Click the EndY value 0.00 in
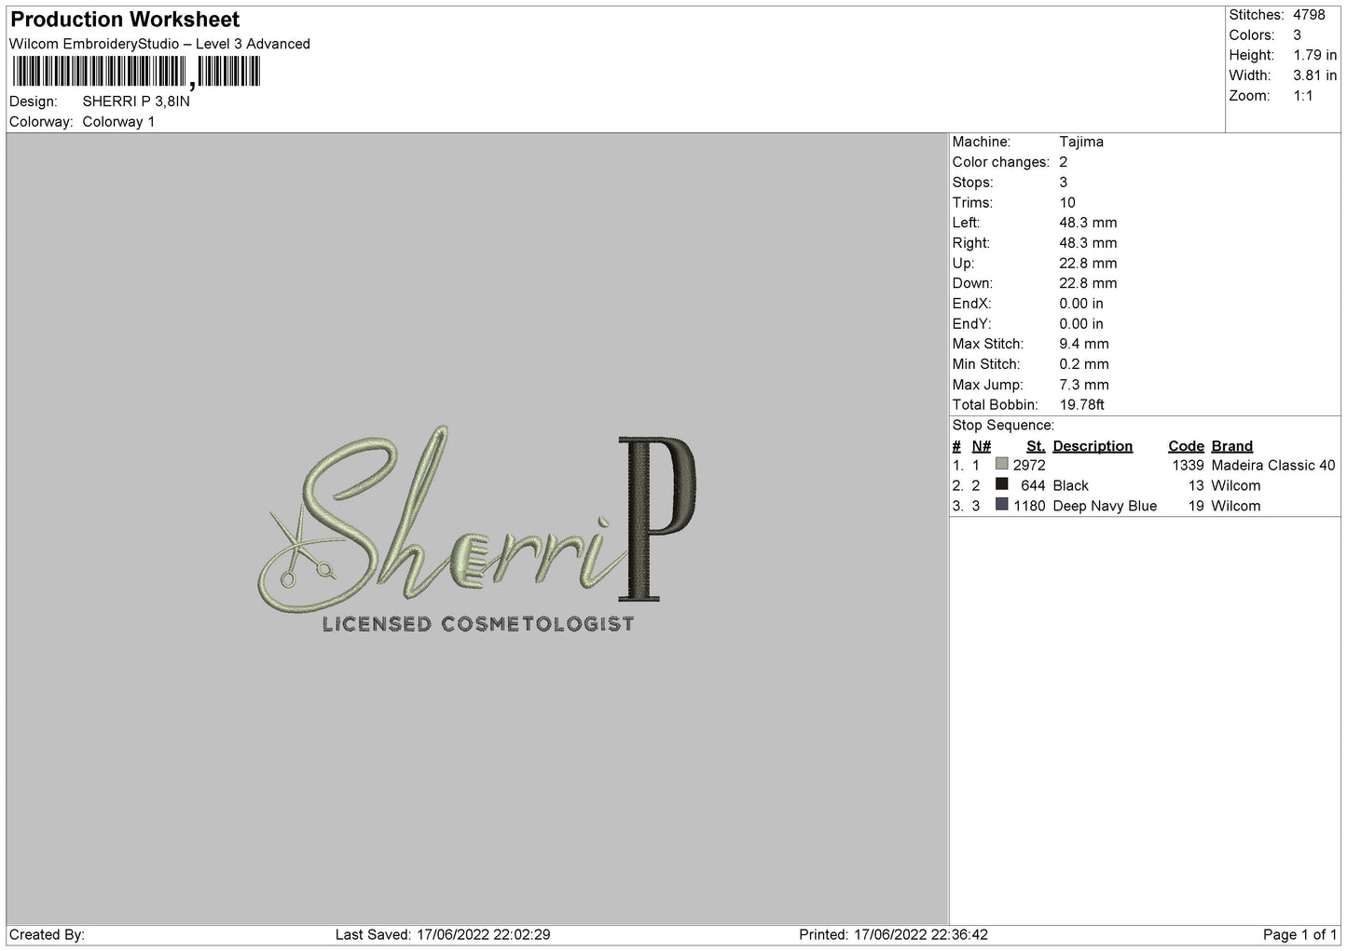 coord(1081,324)
